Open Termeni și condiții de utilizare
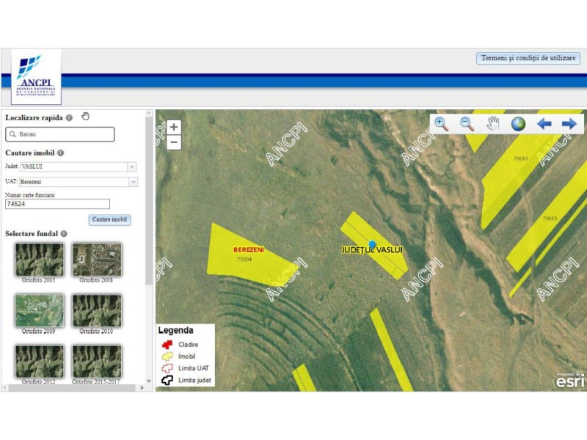The height and width of the screenshot is (440, 587). tap(528, 58)
